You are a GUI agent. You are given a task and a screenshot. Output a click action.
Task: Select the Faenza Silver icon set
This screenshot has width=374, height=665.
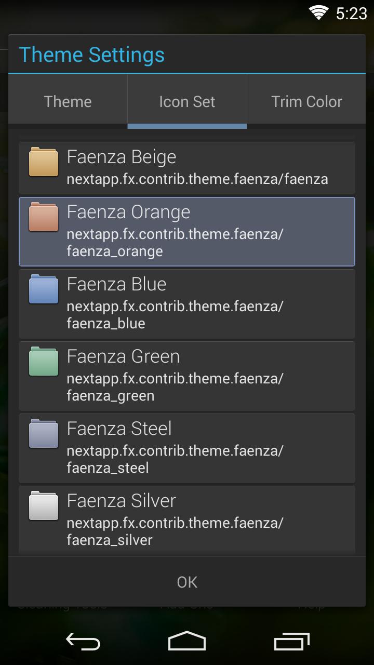click(x=187, y=518)
